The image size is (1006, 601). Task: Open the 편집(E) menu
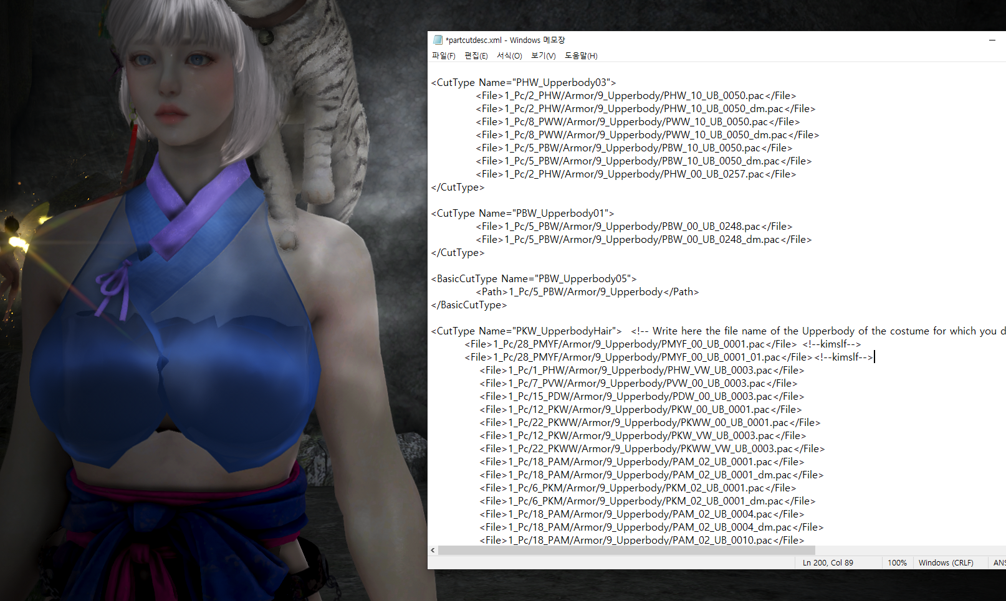click(476, 56)
